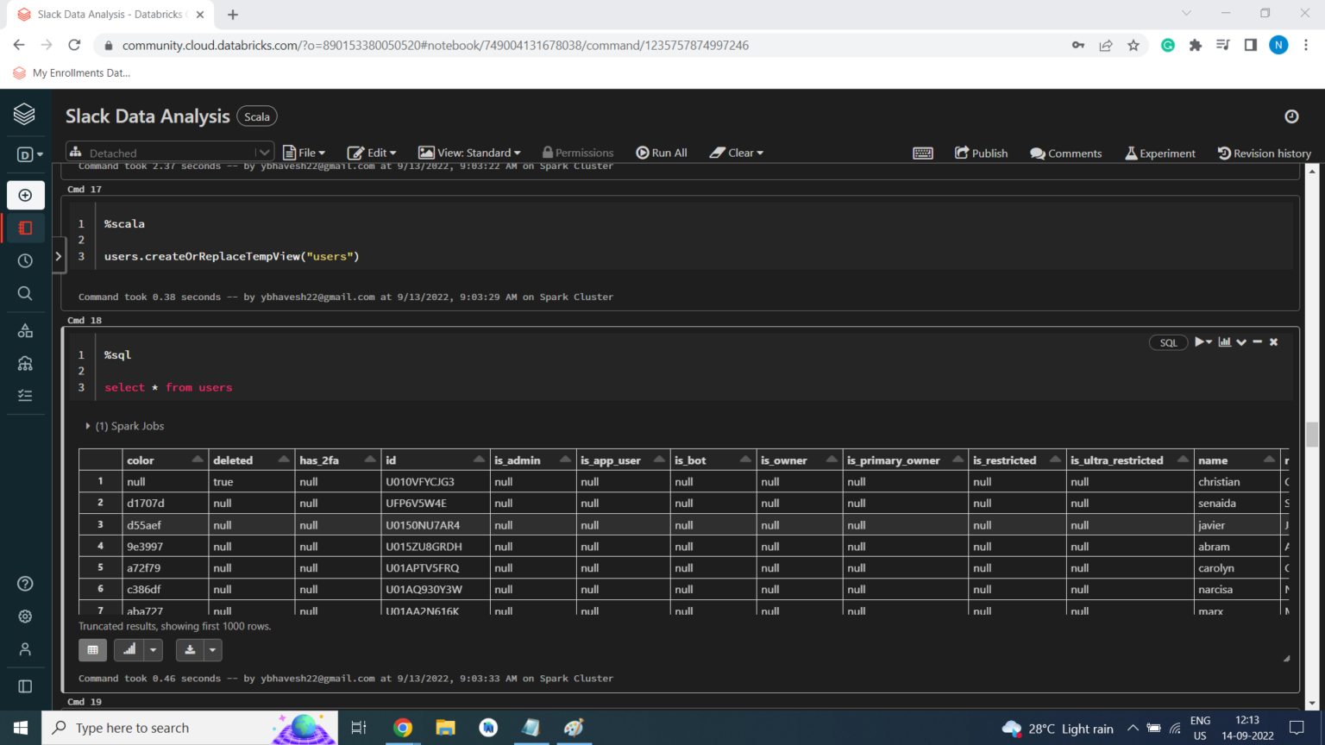Switch to table view of results
Screen dimensions: 1325x745
pyautogui.click(x=92, y=649)
